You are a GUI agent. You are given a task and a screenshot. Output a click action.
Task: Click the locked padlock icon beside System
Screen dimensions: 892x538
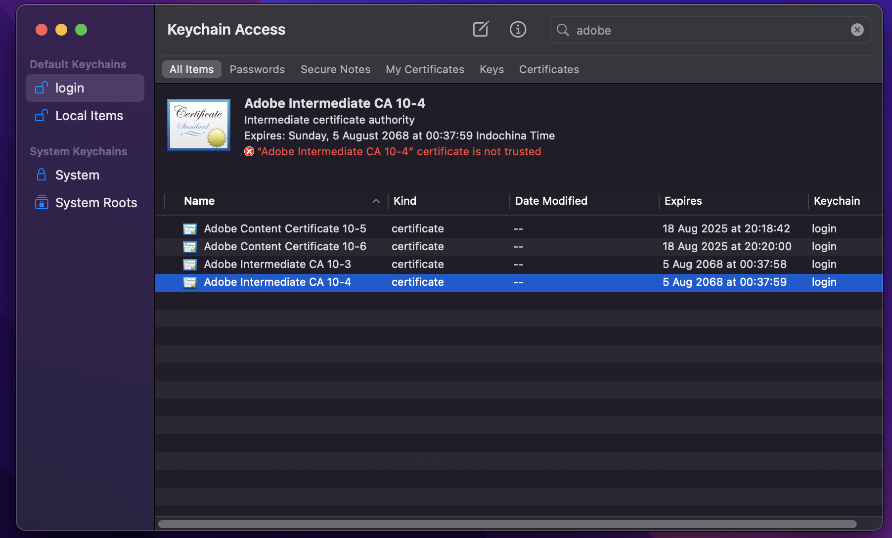(42, 175)
